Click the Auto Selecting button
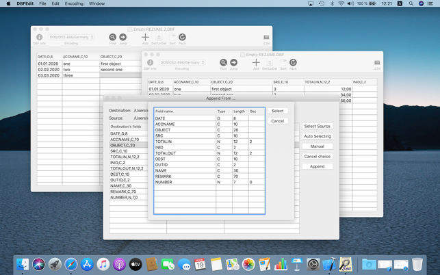The height and width of the screenshot is (275, 440). pyautogui.click(x=318, y=136)
